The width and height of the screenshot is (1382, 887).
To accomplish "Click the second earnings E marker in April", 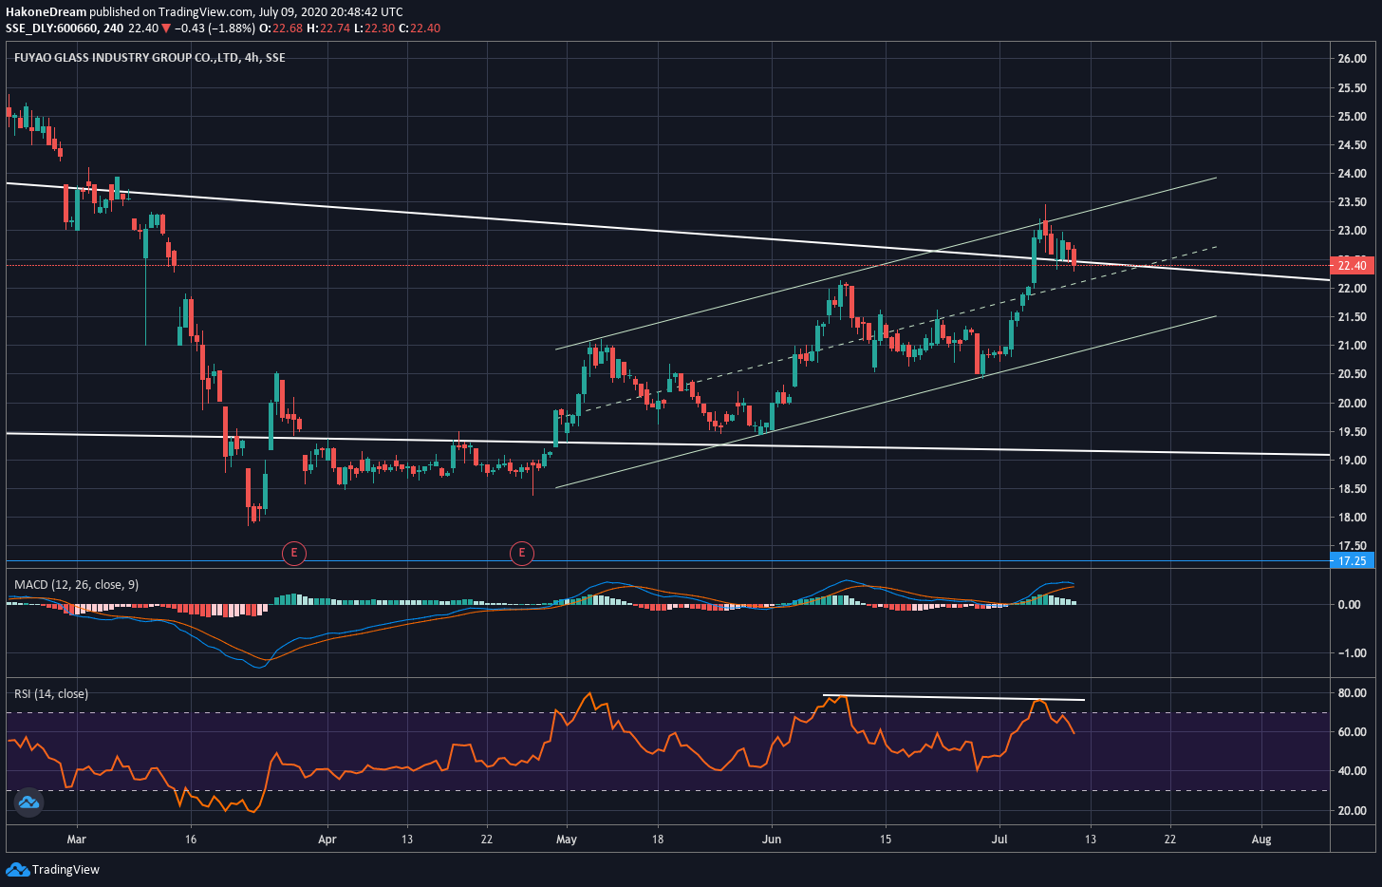I will (521, 553).
